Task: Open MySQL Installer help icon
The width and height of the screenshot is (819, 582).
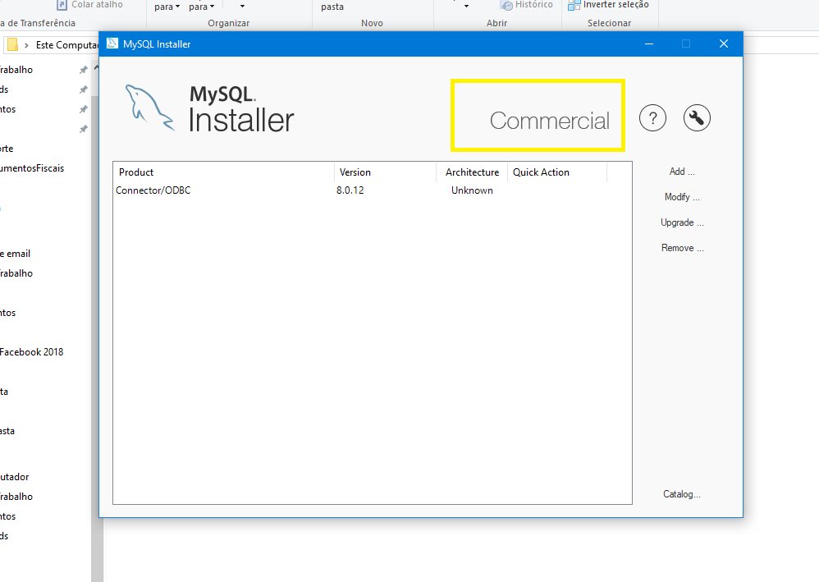Action: 652,118
